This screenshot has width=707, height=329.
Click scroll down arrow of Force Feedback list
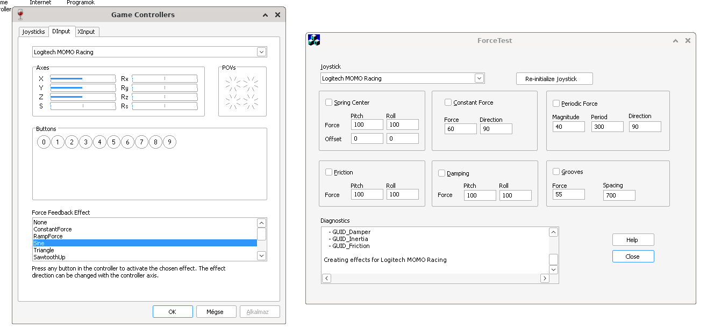point(262,256)
